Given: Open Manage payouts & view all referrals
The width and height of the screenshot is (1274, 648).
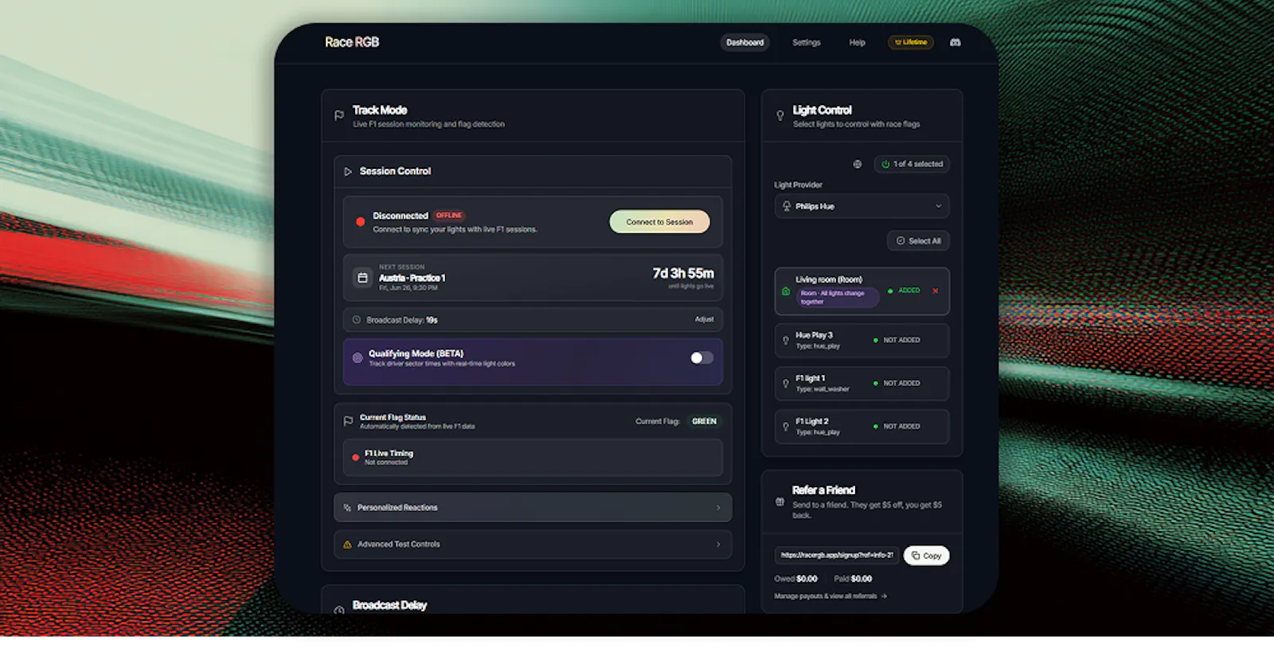Looking at the screenshot, I should [x=830, y=595].
